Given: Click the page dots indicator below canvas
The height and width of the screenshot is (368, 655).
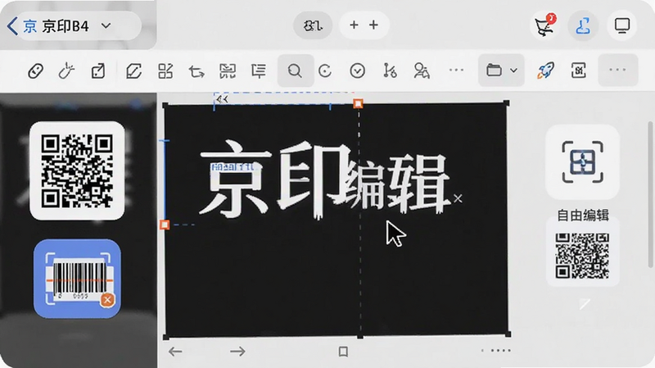Looking at the screenshot, I should (x=496, y=351).
